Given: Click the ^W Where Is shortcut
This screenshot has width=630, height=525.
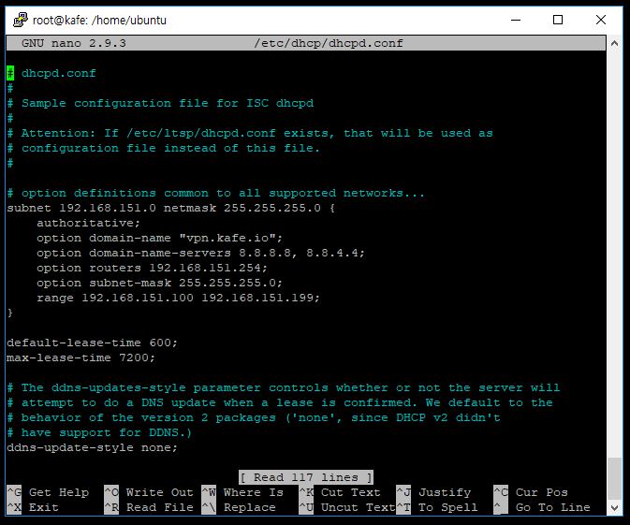Looking at the screenshot, I should [x=242, y=492].
